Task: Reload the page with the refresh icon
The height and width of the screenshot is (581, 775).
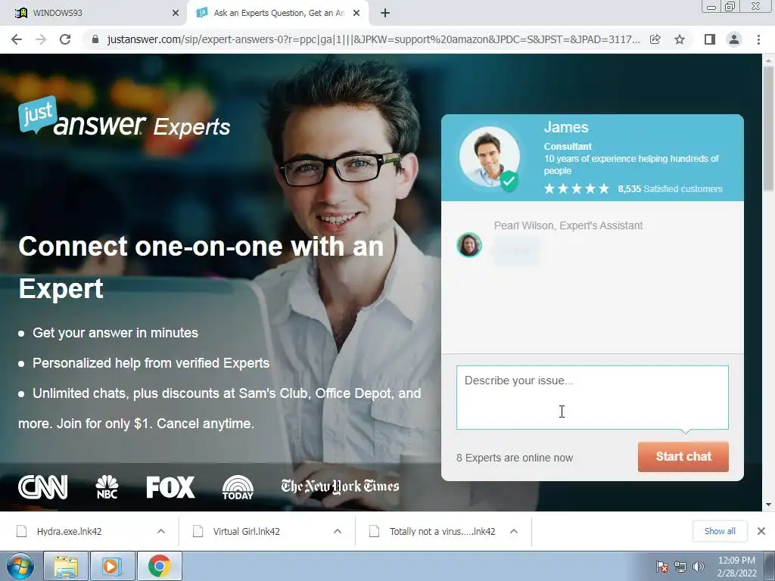Action: (x=65, y=39)
